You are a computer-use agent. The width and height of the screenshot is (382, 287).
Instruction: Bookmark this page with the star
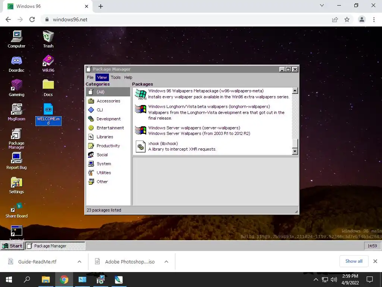pos(347,19)
